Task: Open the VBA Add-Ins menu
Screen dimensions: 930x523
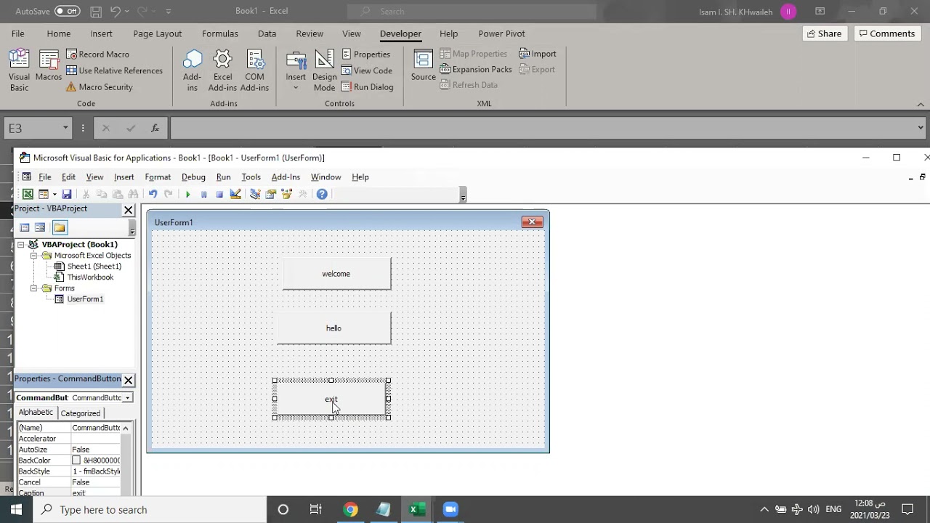Action: click(286, 177)
